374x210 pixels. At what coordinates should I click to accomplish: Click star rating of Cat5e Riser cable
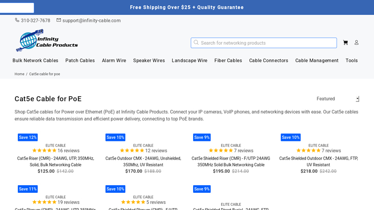44,151
